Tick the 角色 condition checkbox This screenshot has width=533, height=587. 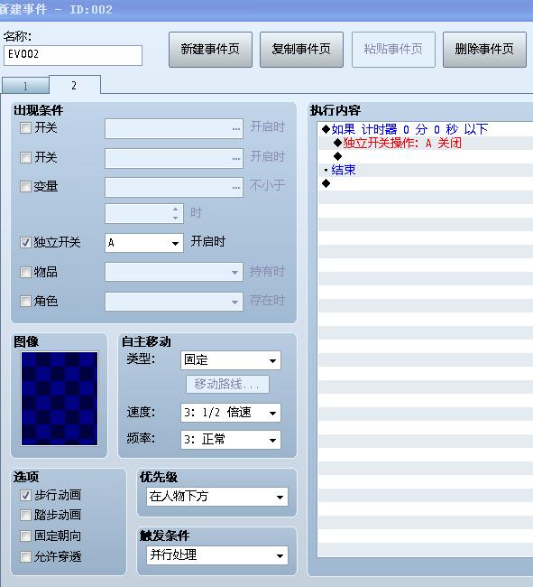[25, 301]
